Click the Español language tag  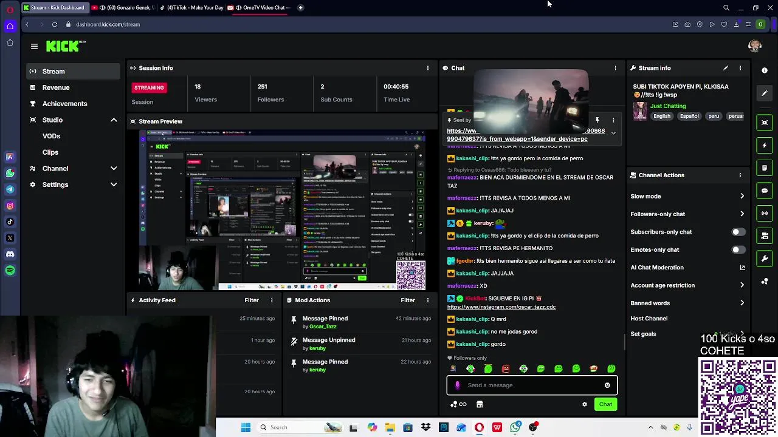click(689, 116)
